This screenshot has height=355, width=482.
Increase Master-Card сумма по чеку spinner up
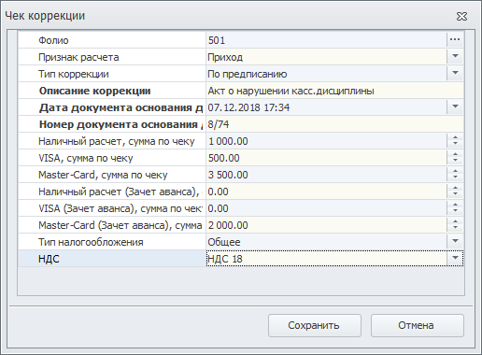455,171
